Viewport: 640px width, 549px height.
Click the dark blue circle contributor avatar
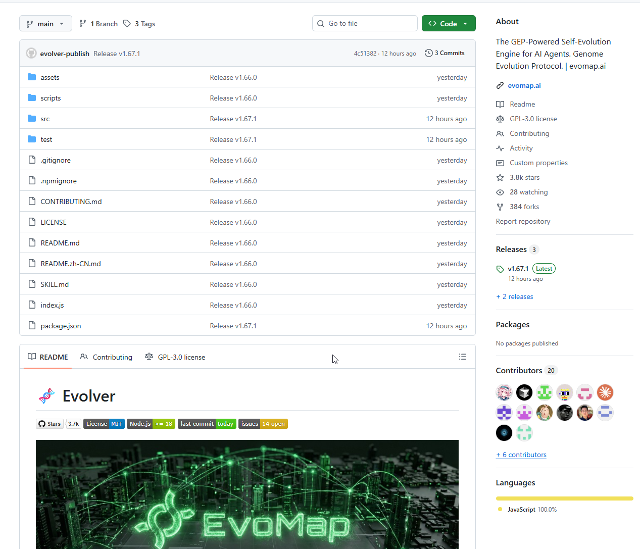[x=504, y=433]
